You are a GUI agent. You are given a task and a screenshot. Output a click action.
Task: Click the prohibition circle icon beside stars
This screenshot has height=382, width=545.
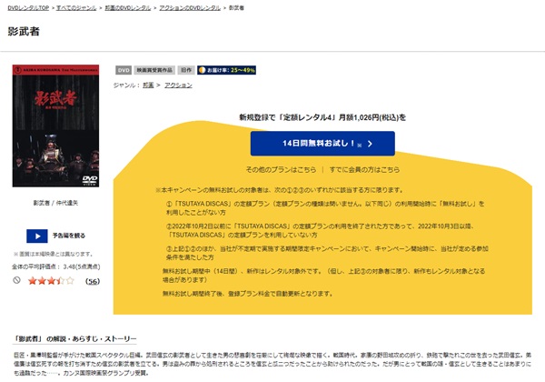(17, 281)
